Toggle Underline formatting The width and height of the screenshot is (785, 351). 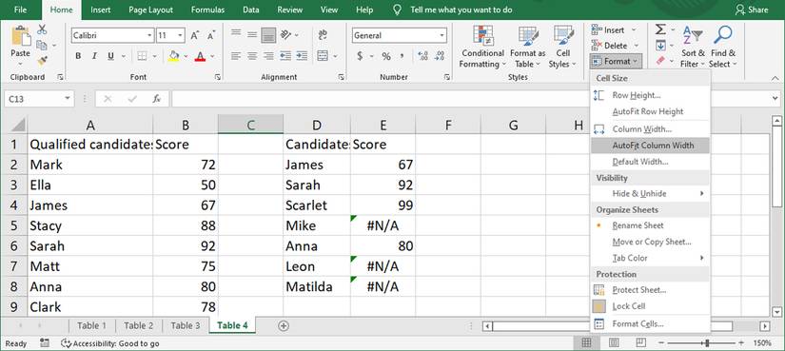pos(110,56)
